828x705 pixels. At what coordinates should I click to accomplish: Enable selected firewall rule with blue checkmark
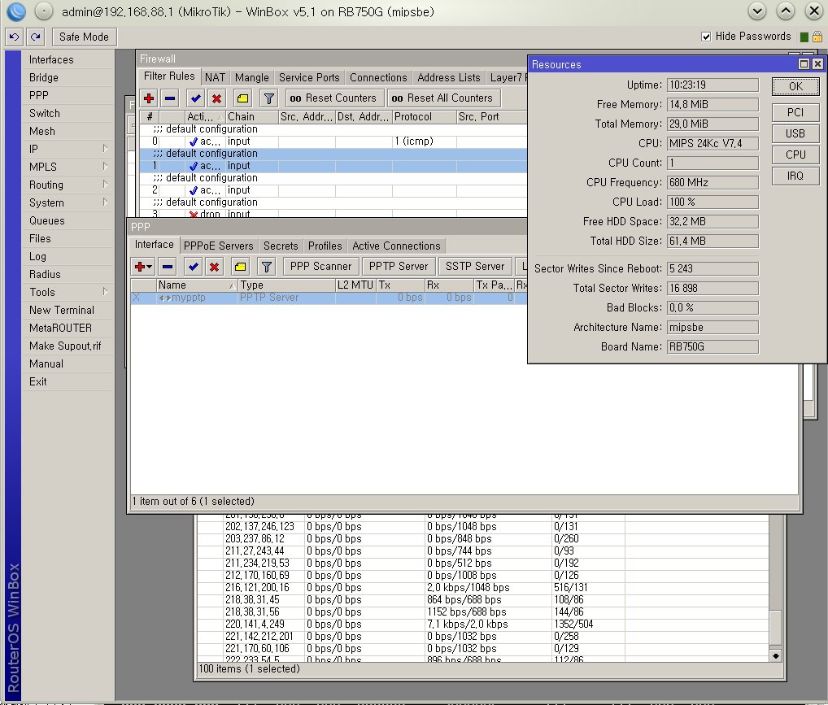coord(195,98)
